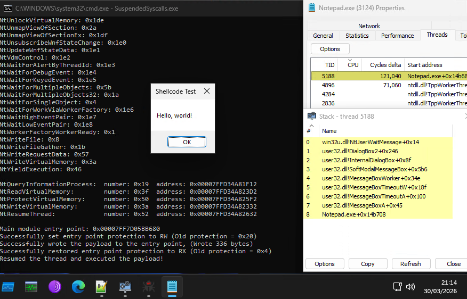The image size is (467, 299).
Task: Click the Refresh button in the Stack window
Action: [x=410, y=264]
